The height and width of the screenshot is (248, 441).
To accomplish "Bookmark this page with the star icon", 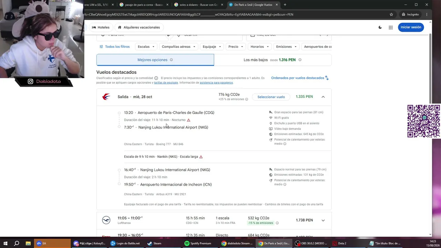I will pyautogui.click(x=391, y=14).
